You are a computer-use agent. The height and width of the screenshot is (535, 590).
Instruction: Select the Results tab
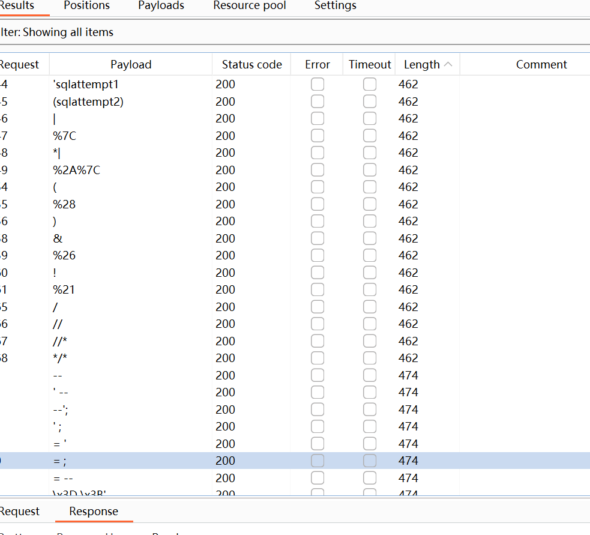pos(17,5)
